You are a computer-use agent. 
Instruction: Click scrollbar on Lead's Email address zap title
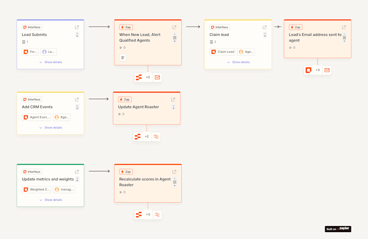[x=344, y=38]
